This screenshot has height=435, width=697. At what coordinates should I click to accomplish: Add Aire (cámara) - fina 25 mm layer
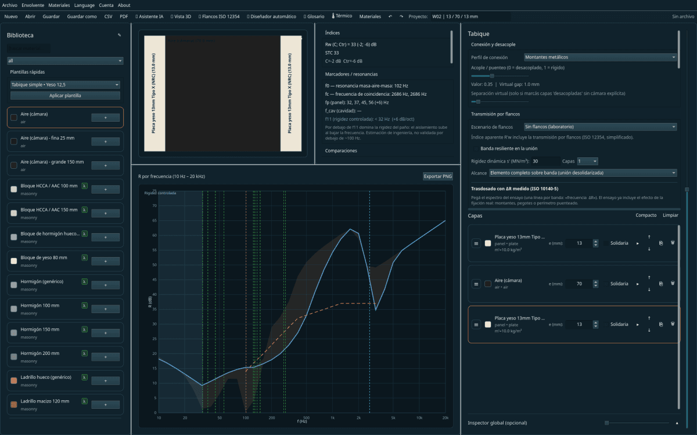click(x=106, y=141)
